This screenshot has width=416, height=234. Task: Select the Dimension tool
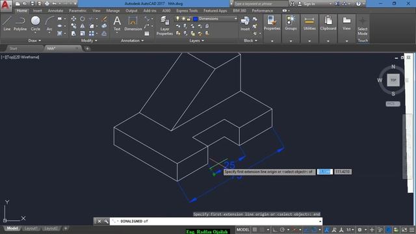click(133, 23)
